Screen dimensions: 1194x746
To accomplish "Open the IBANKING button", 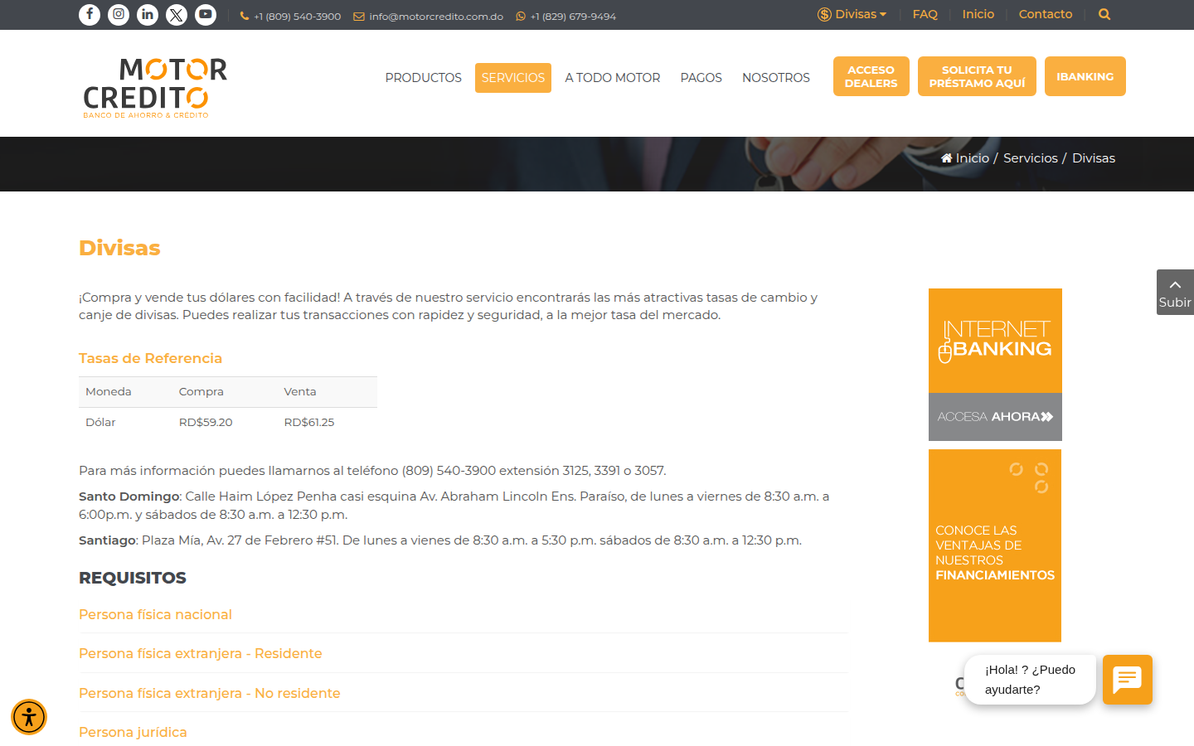I will tap(1085, 76).
